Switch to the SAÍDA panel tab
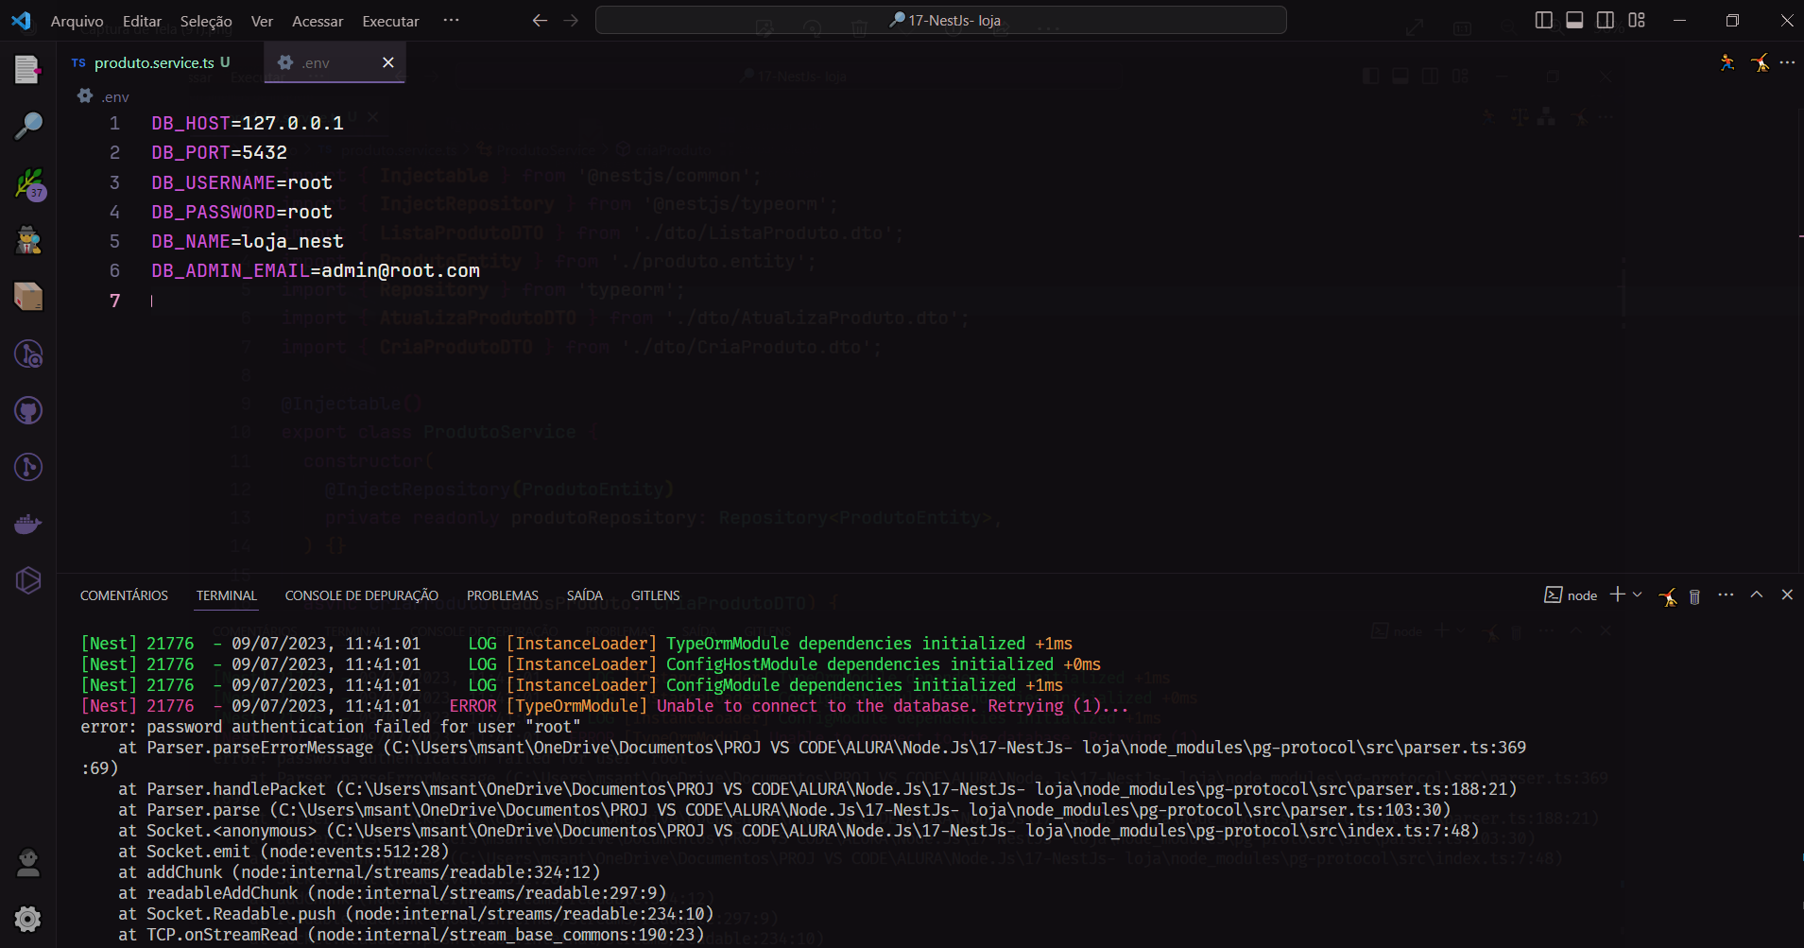This screenshot has width=1804, height=948. pos(584,595)
